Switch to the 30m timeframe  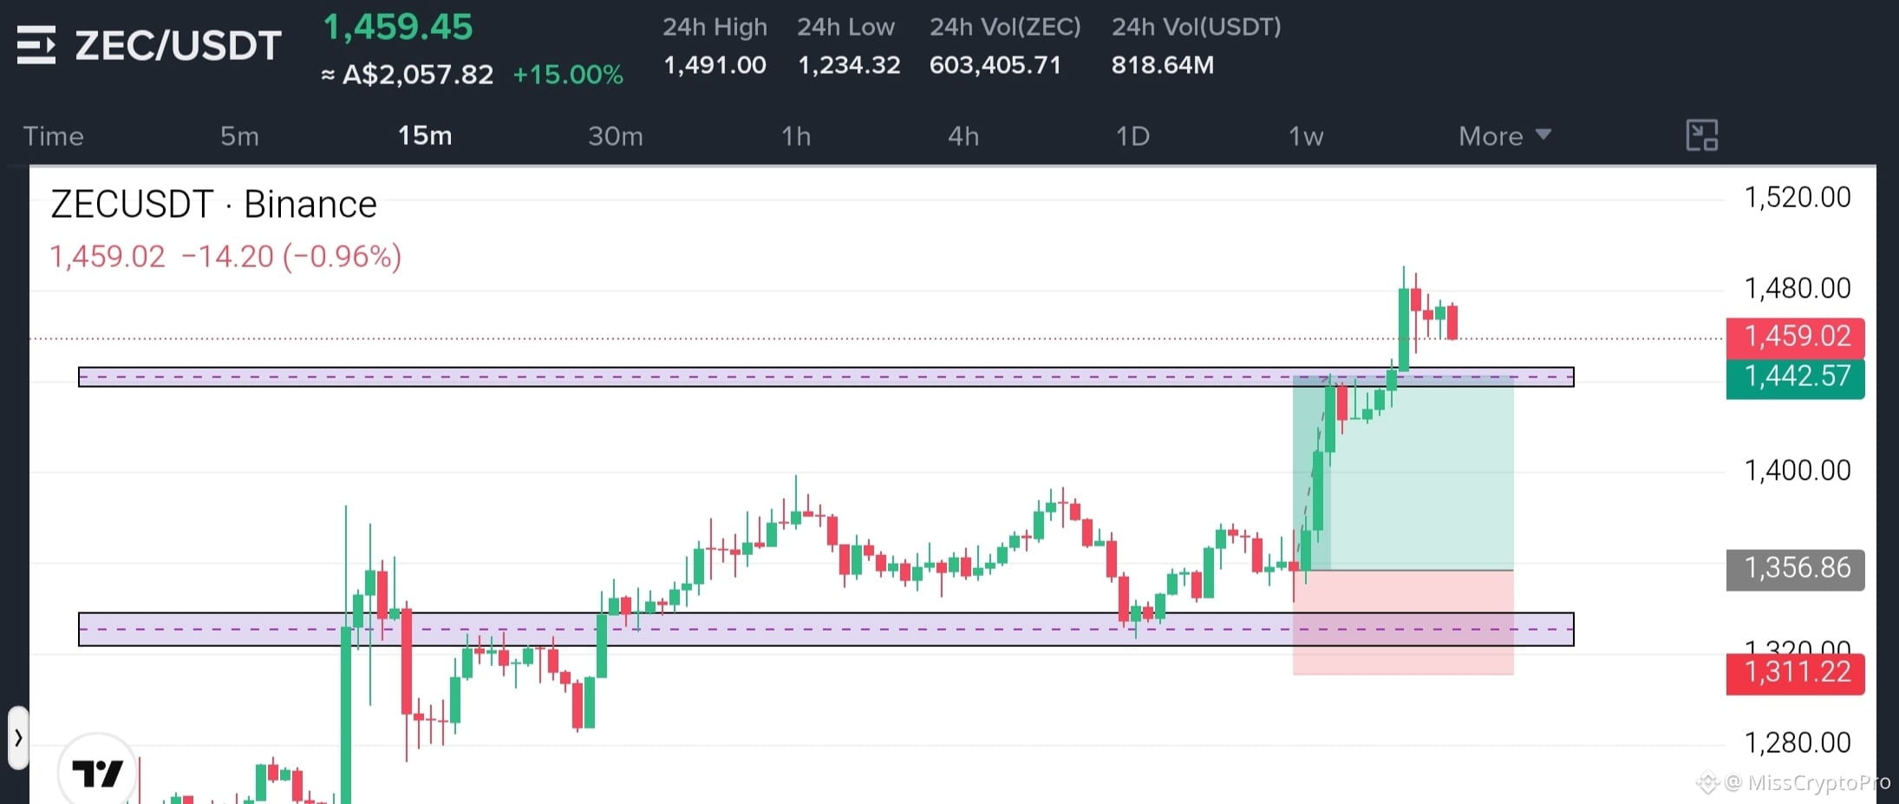point(616,136)
